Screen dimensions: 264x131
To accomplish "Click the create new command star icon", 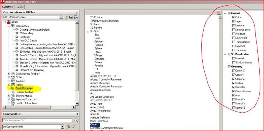I will click(73, 126).
